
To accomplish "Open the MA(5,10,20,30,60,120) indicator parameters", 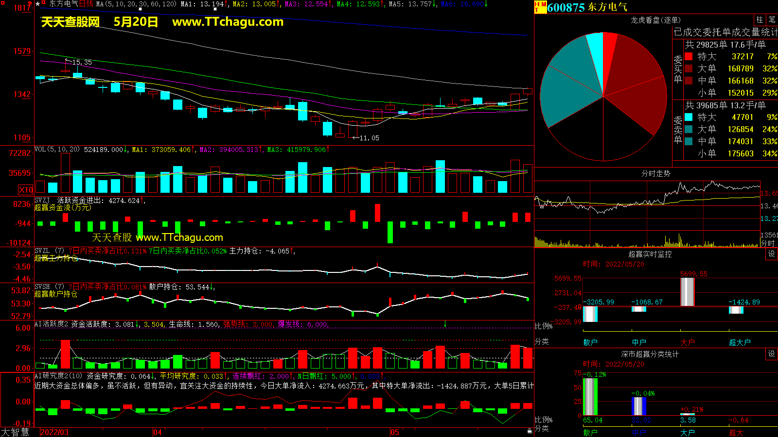I will point(136,4).
